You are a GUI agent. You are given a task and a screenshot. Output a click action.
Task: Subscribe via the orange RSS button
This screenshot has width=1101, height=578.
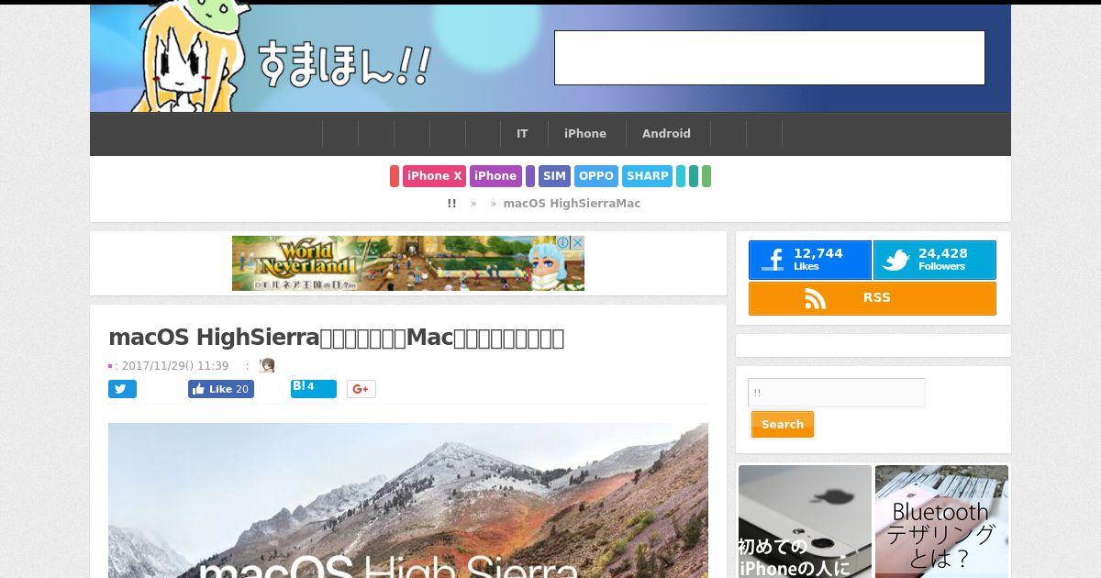pos(873,298)
